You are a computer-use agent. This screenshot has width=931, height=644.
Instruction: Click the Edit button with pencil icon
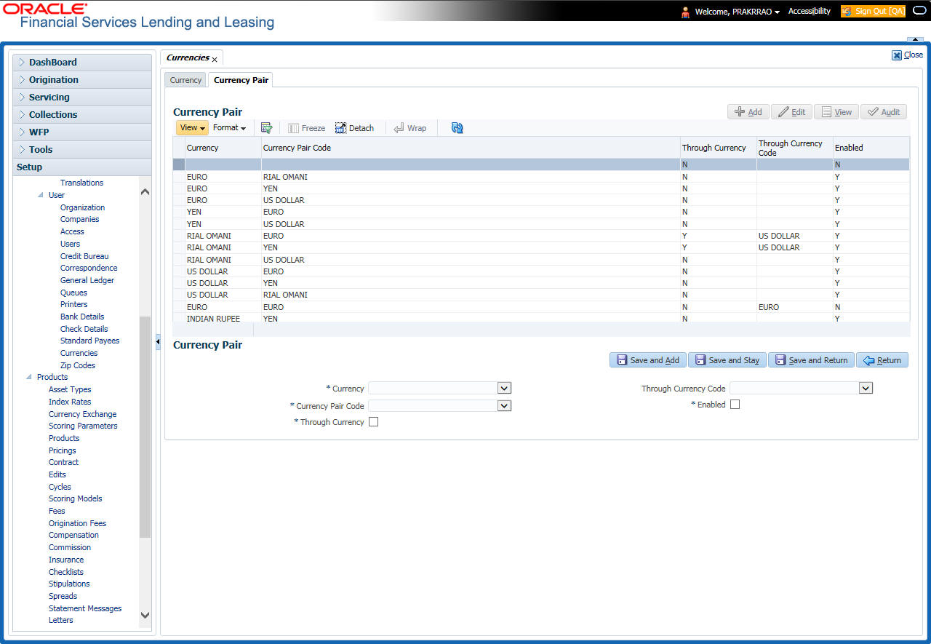tap(791, 112)
